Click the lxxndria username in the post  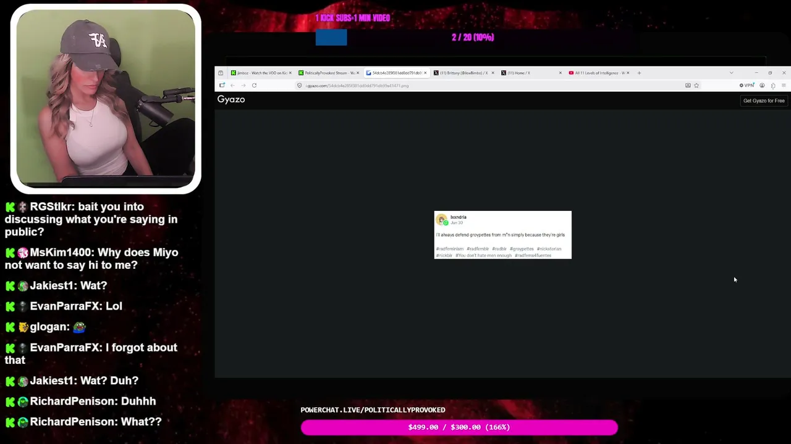(x=459, y=217)
